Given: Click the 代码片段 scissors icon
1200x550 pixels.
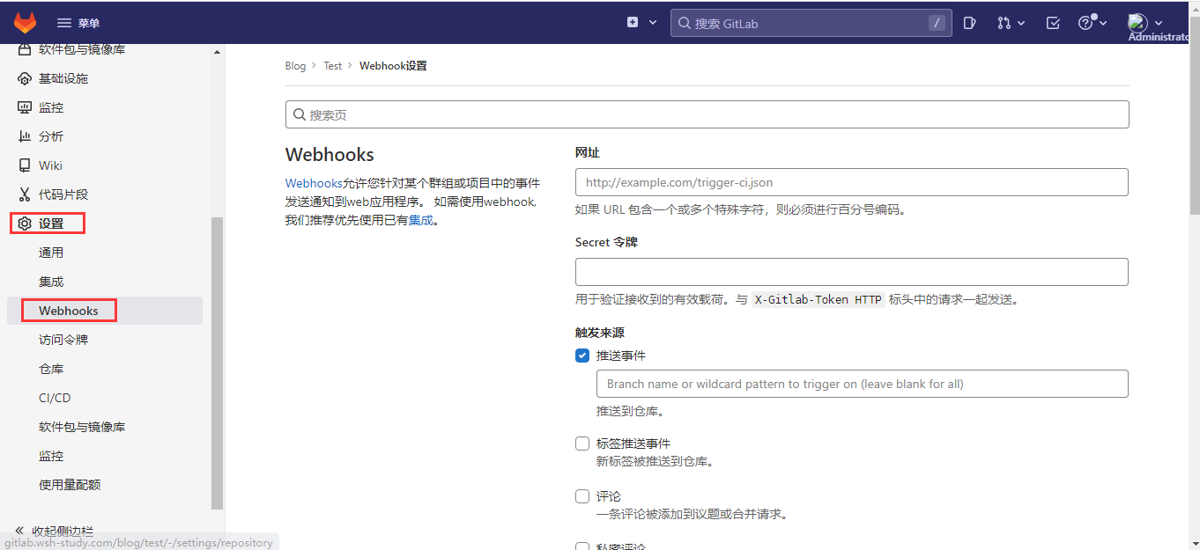Looking at the screenshot, I should coord(25,194).
